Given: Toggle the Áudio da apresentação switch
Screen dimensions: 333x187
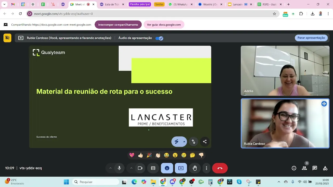Looking at the screenshot, I should coord(159,38).
